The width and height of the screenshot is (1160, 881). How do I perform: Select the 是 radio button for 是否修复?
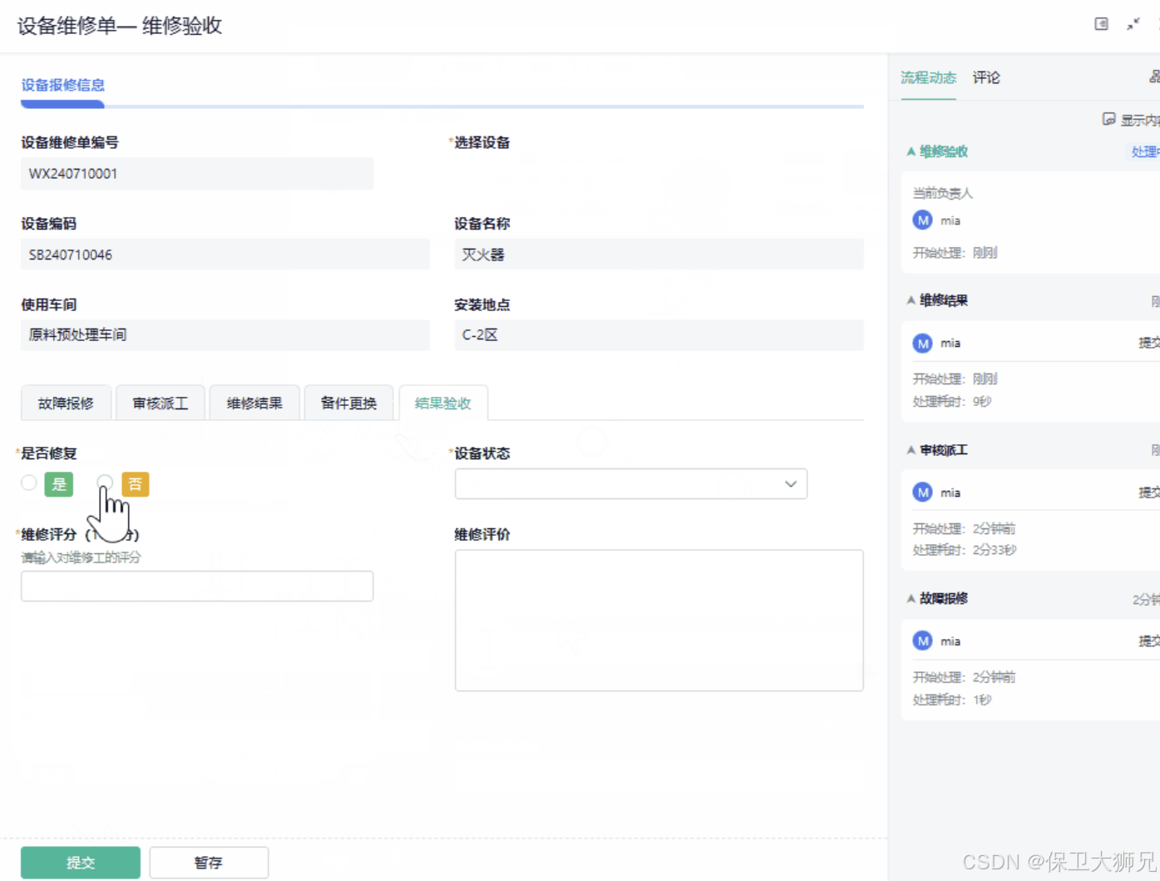(x=29, y=483)
